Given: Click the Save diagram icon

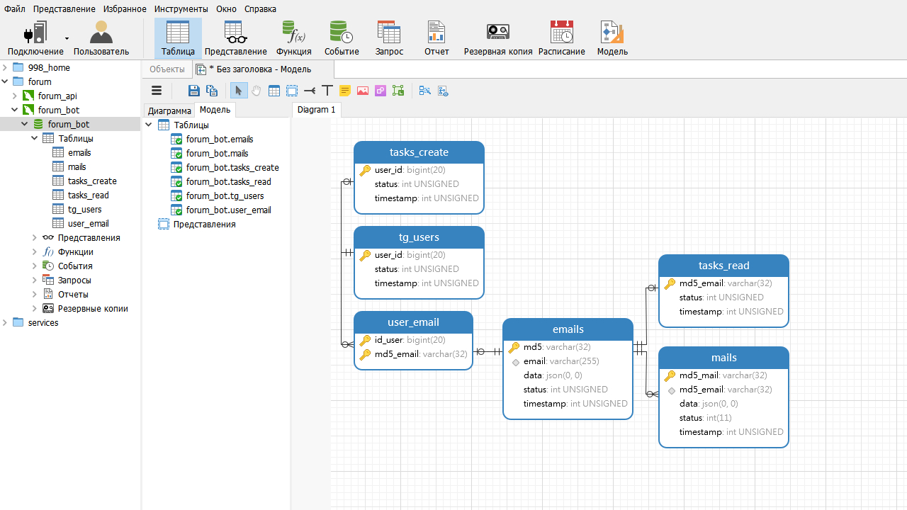Looking at the screenshot, I should coord(193,91).
